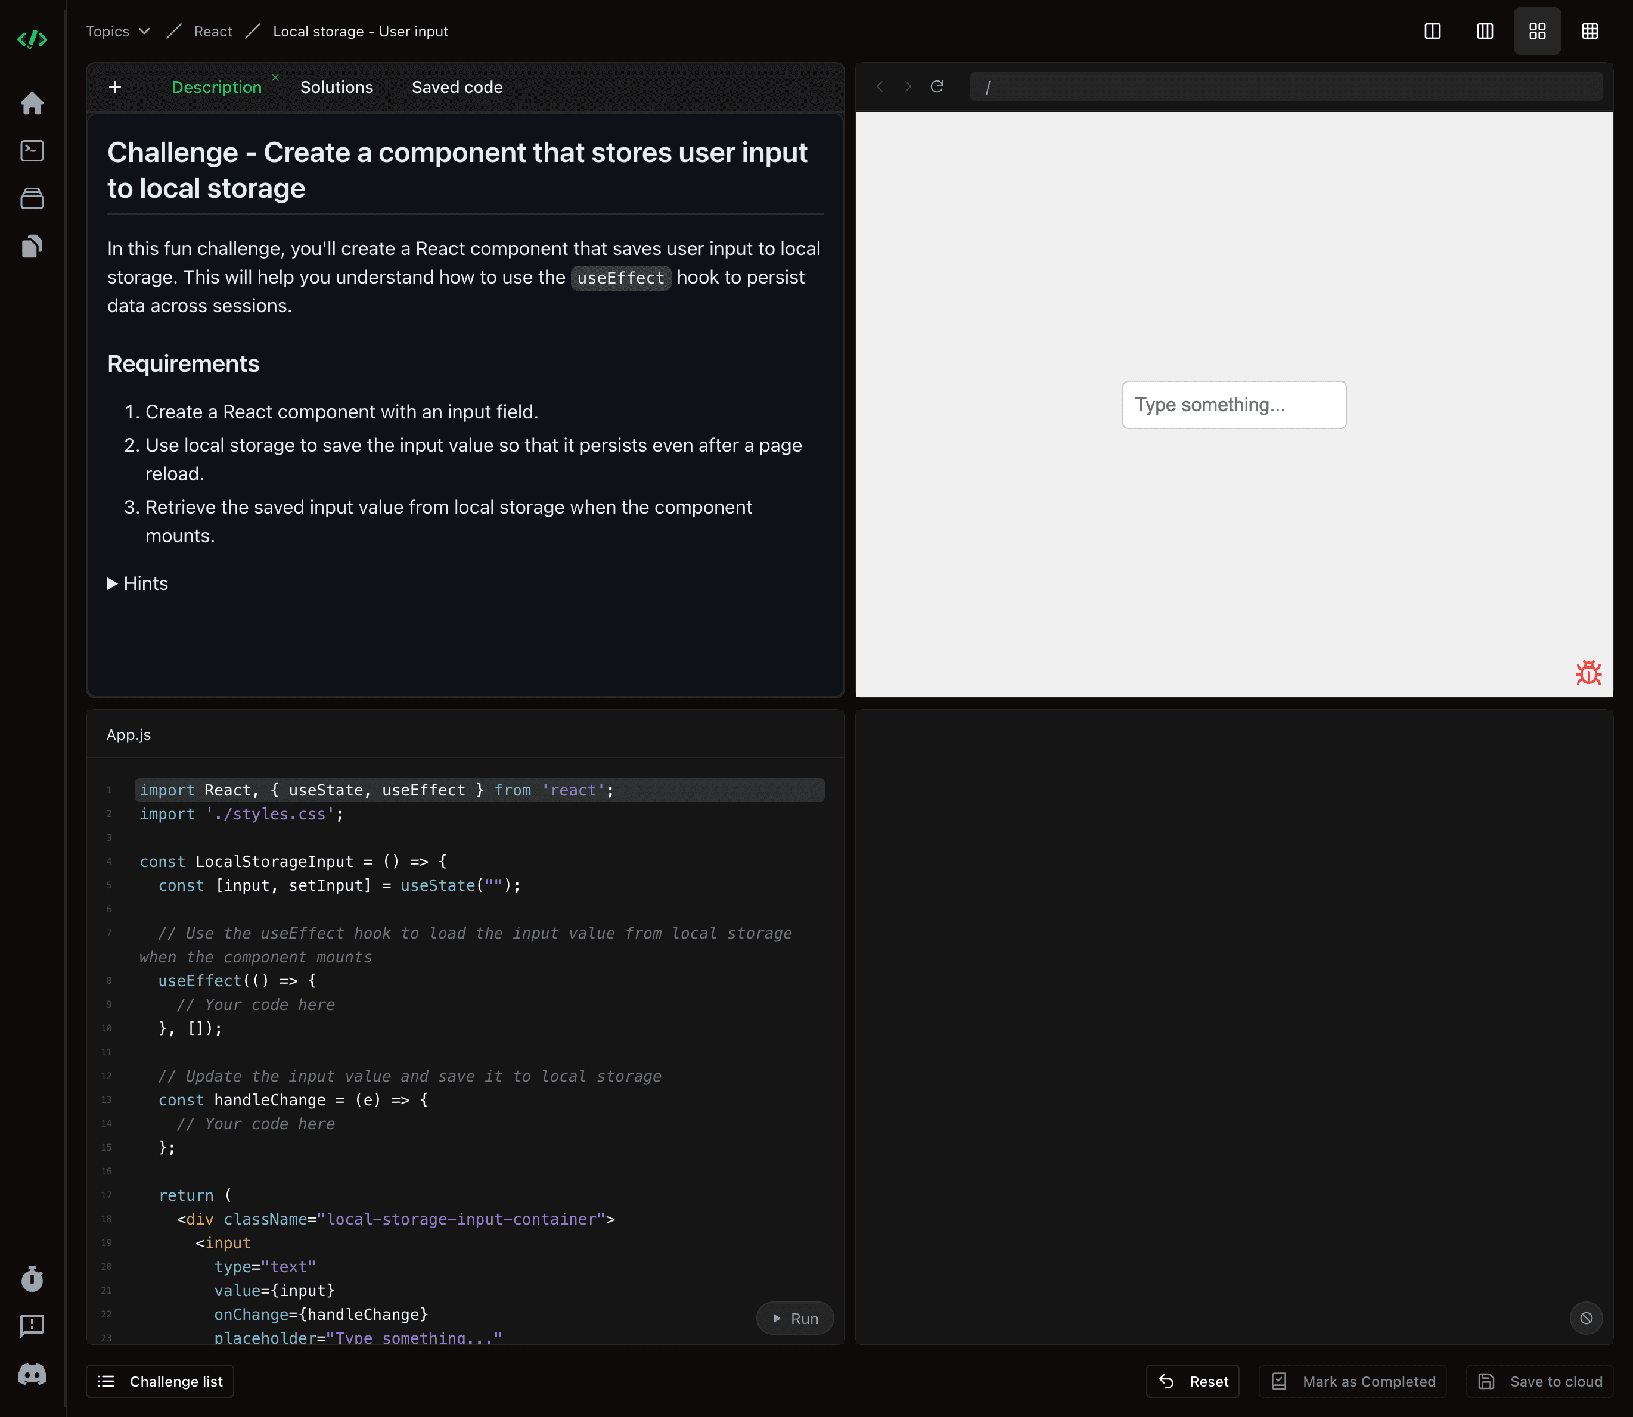Click the text input field in preview
The width and height of the screenshot is (1633, 1417).
click(1234, 404)
